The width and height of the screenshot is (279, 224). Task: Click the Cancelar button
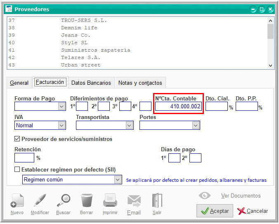[253, 211]
